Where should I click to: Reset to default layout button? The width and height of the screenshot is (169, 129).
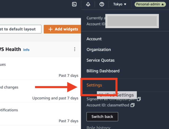pyautogui.click(x=21, y=29)
